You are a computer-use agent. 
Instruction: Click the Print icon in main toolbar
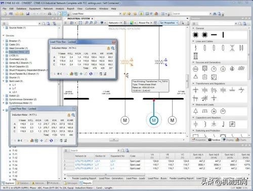pos(50,14)
